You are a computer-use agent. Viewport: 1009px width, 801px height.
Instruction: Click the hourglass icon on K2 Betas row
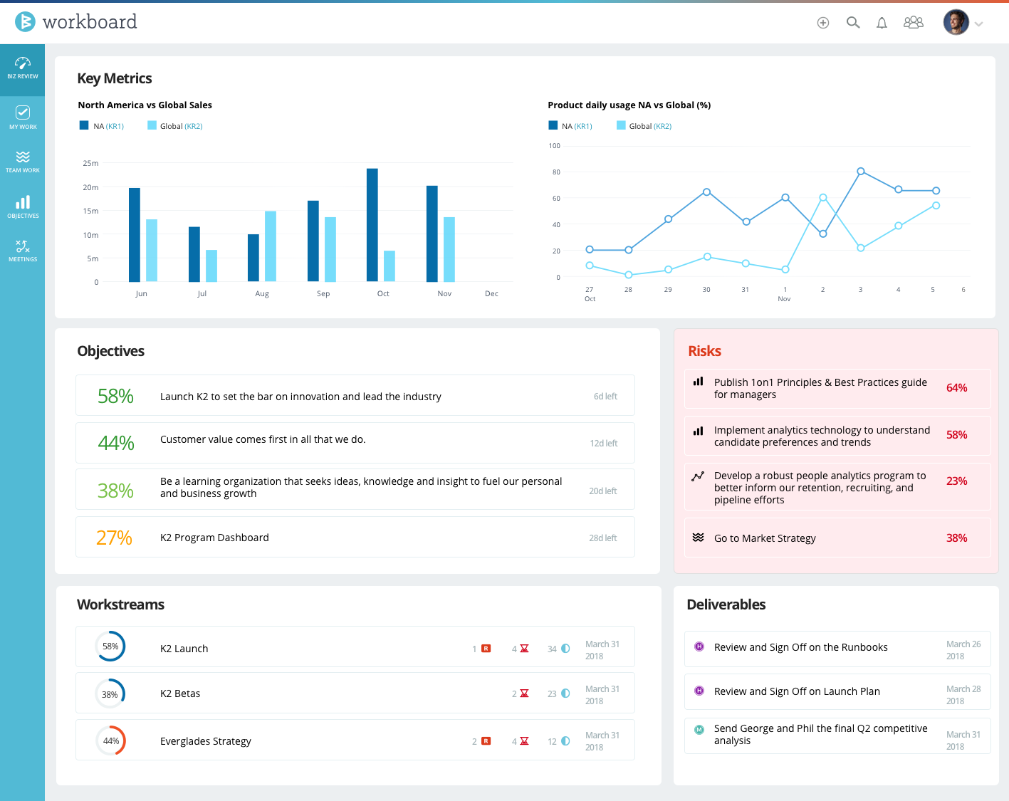(x=524, y=693)
